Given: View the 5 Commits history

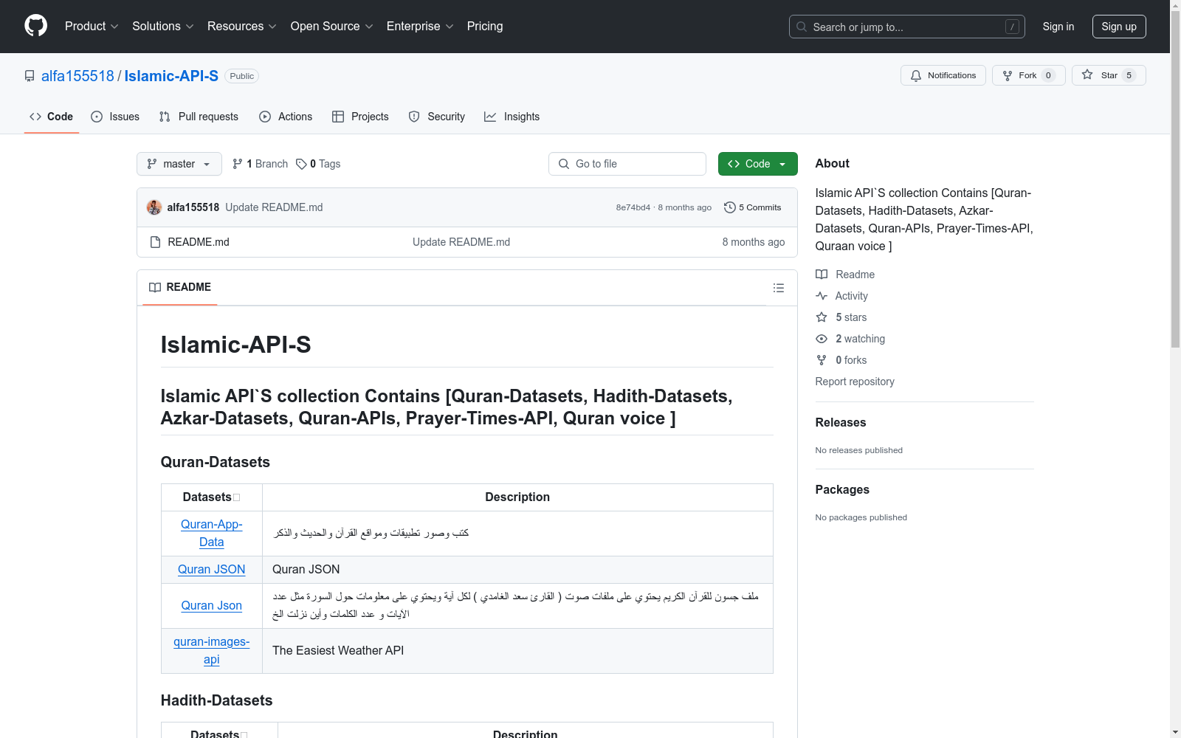Looking at the screenshot, I should (x=753, y=207).
